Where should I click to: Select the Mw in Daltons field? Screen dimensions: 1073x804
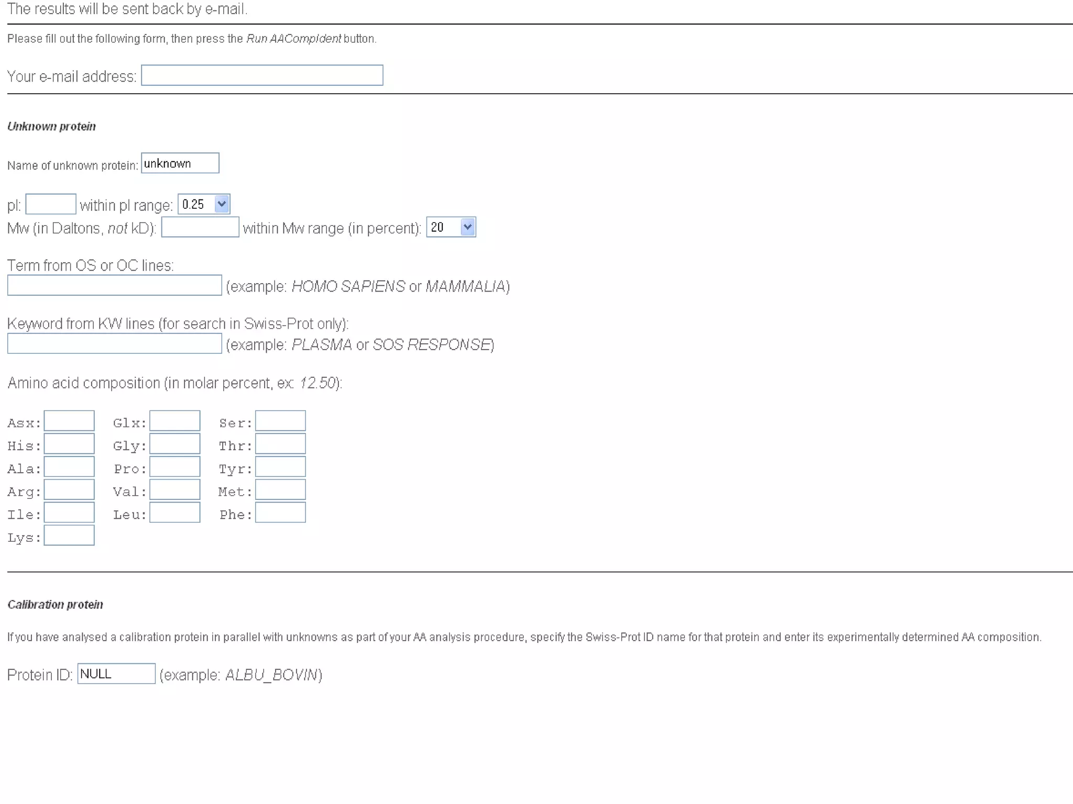point(200,227)
